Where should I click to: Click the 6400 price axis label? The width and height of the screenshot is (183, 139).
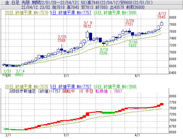tap(173, 73)
